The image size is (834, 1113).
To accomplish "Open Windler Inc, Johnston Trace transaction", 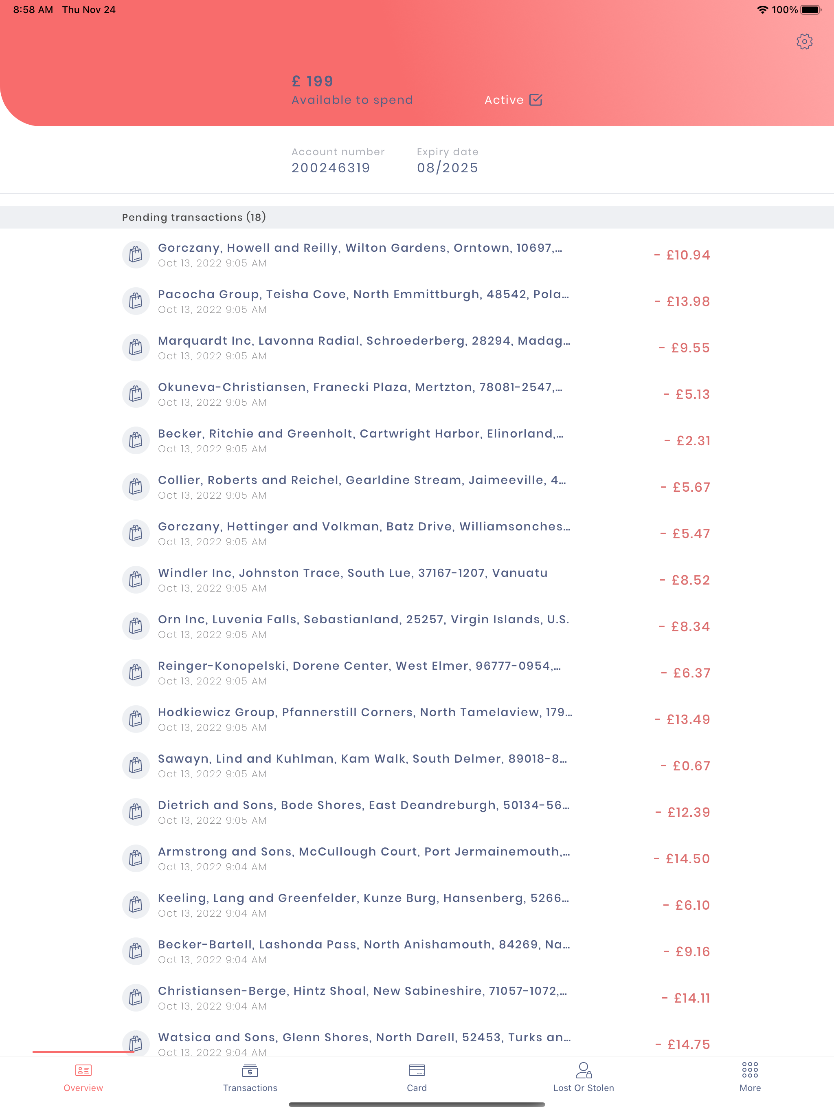I will 417,580.
